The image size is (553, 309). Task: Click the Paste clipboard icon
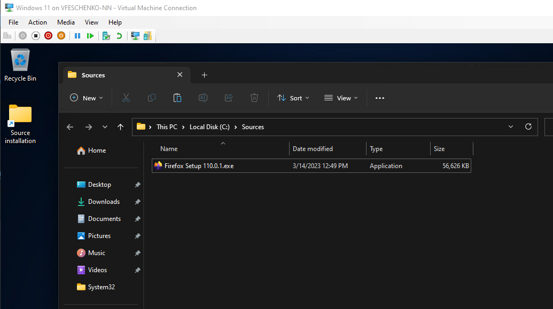[x=177, y=98]
